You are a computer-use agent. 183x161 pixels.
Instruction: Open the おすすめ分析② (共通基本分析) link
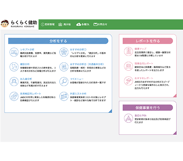[x=87, y=64]
